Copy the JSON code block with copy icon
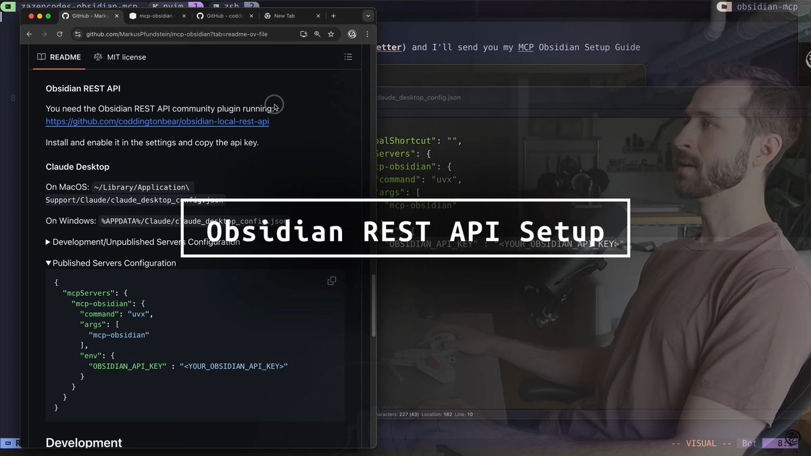811x456 pixels. point(332,281)
